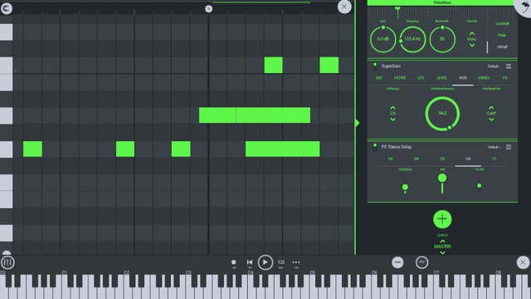The height and width of the screenshot is (299, 531).
Task: Switch to SuperSaw OSC tab
Action: [x=378, y=78]
